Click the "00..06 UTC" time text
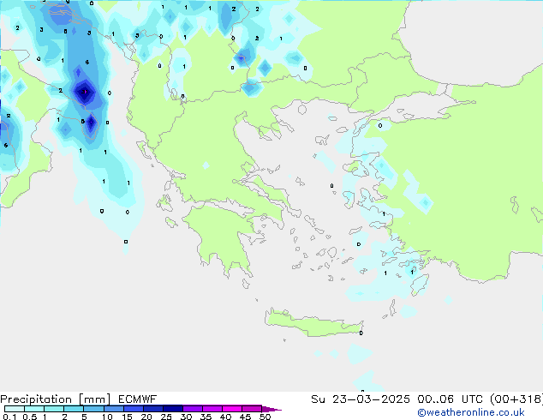The image size is (543, 420). click(450, 399)
